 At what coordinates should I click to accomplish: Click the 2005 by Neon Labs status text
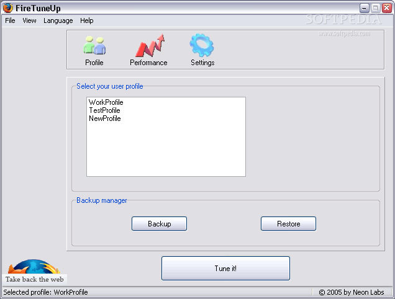coord(352,292)
